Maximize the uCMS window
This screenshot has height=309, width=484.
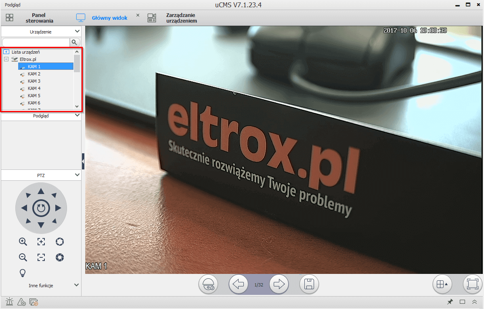[x=468, y=4]
